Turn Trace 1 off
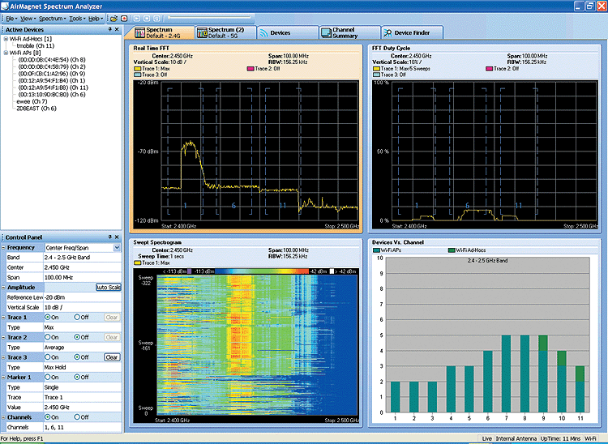The width and height of the screenshot is (608, 444). point(77,317)
